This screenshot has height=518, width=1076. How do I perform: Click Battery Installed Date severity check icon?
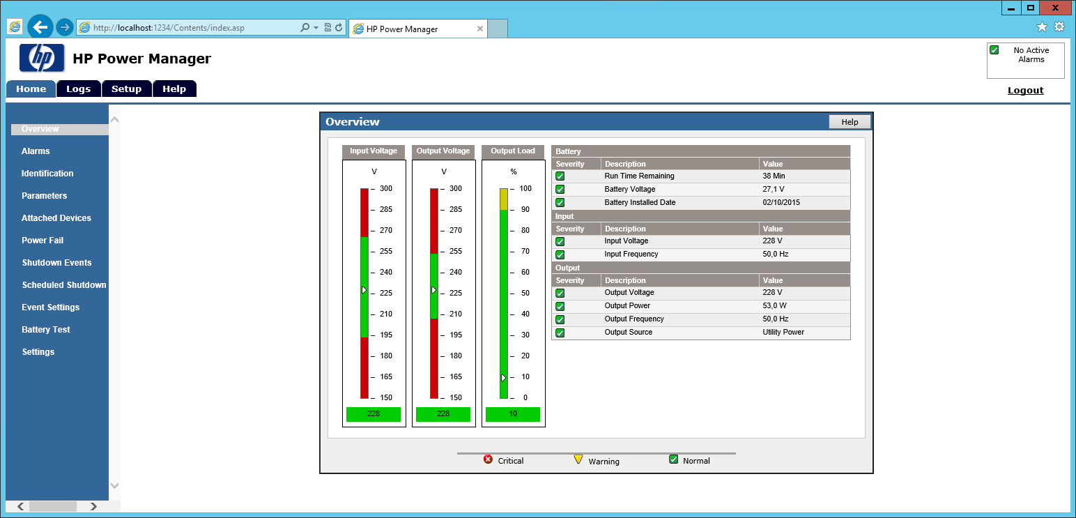click(560, 203)
